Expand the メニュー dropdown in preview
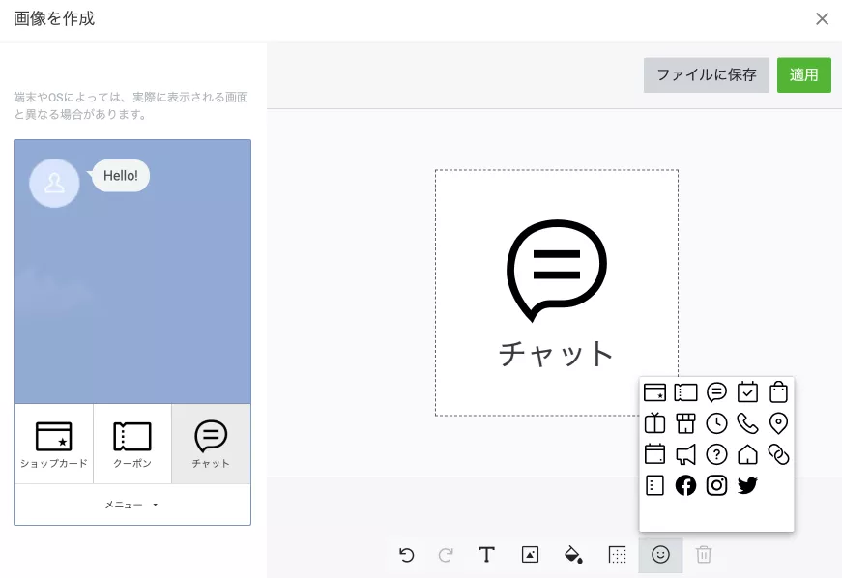The image size is (842, 578). coord(132,505)
